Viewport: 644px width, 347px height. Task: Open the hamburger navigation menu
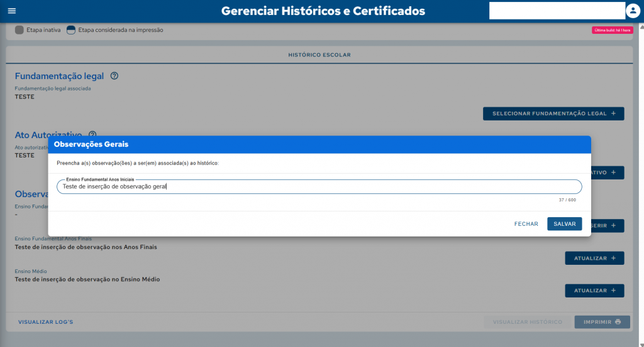pyautogui.click(x=11, y=11)
